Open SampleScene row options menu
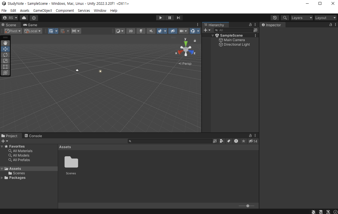Viewport: 338px width, 214px height. (x=255, y=35)
